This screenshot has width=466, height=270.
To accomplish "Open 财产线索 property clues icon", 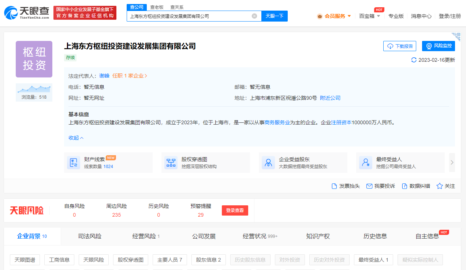I will [74, 163].
